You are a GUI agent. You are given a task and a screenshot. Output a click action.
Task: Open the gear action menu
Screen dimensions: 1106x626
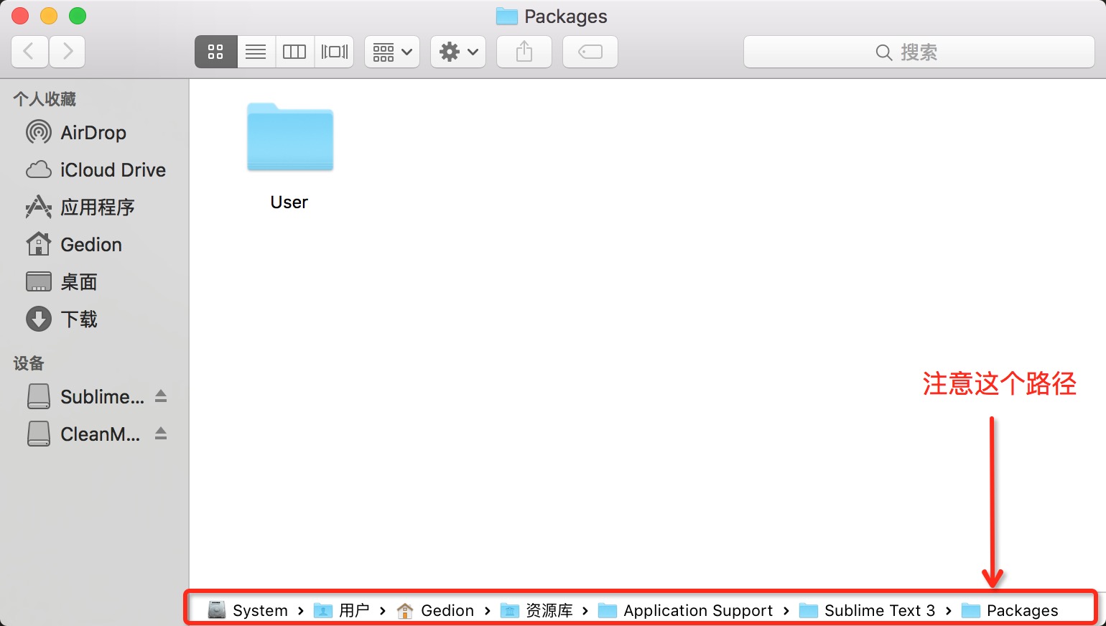tap(458, 52)
